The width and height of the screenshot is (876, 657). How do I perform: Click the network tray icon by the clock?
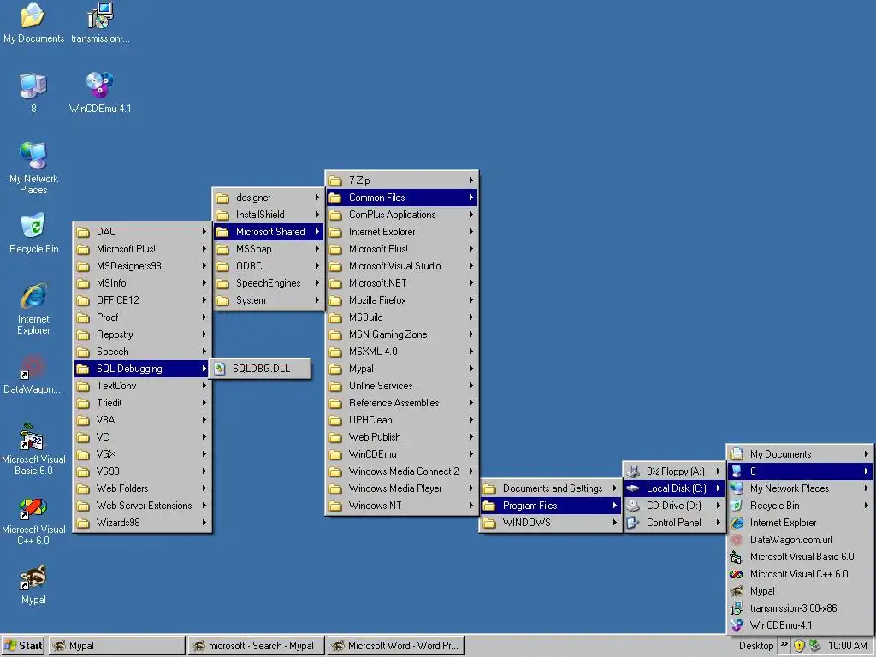pos(814,646)
